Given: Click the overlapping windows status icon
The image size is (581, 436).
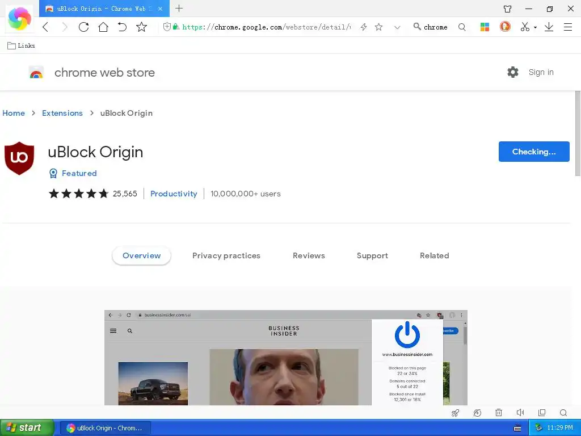Looking at the screenshot, I should 542,413.
